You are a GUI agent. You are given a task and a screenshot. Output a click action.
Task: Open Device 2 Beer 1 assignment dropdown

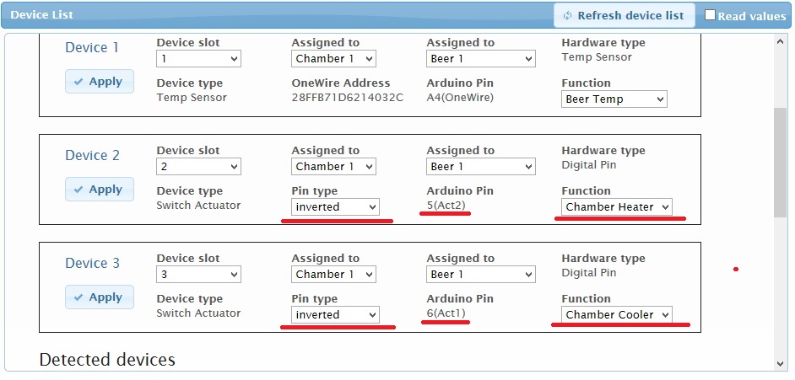click(x=480, y=167)
